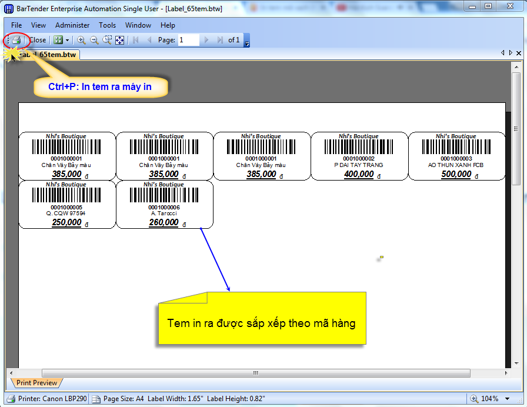Open the multi-page layout dropdown arrow
The width and height of the screenshot is (527, 407).
(x=68, y=40)
